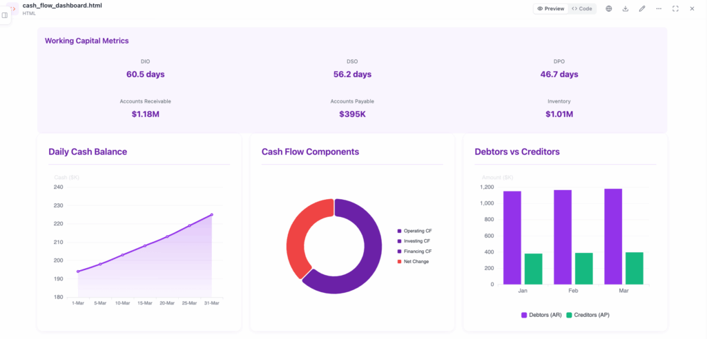Toggle Creditors (AP) legend item
Screen dimensions: 707x339
588,315
